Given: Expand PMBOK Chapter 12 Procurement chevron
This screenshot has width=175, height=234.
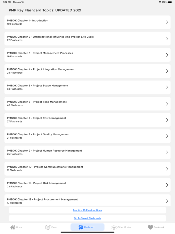Looking at the screenshot, I should 167,201.
